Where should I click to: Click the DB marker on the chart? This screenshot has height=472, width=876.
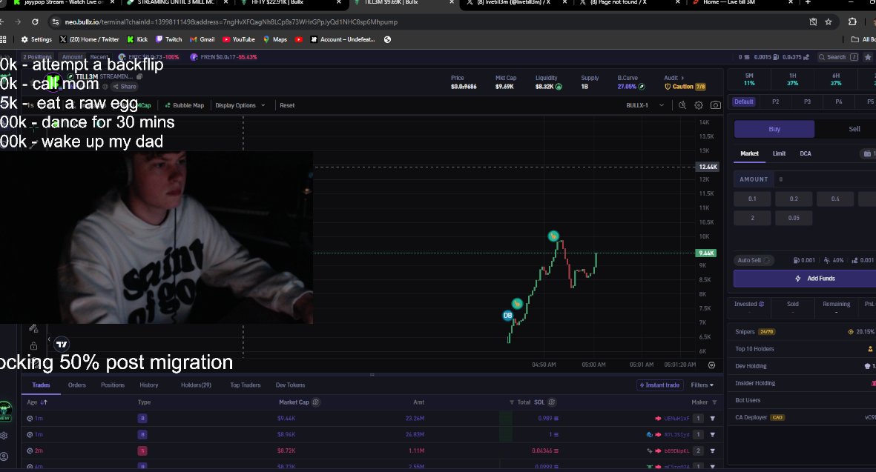507,315
